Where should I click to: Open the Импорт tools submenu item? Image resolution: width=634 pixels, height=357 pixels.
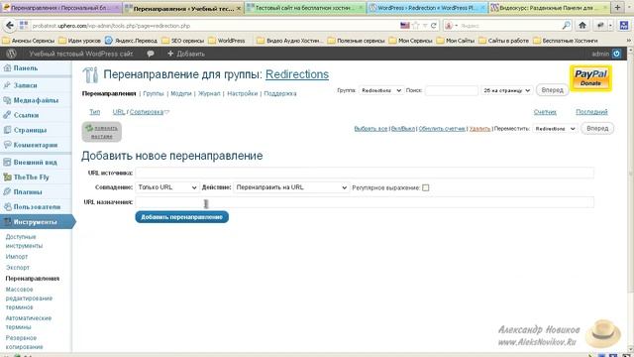pyautogui.click(x=17, y=257)
